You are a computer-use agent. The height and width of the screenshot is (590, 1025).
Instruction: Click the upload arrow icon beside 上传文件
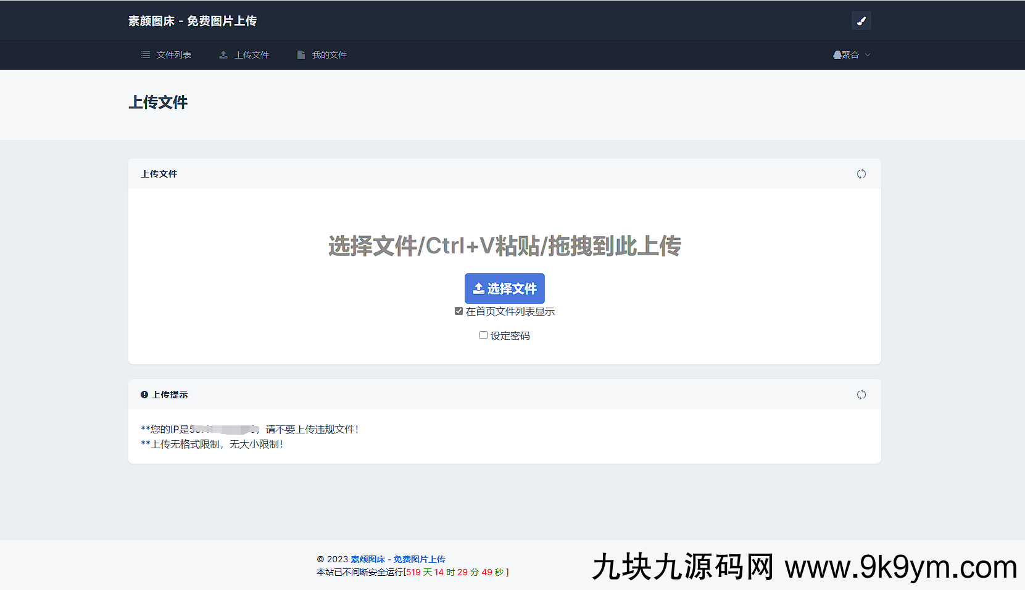[223, 54]
